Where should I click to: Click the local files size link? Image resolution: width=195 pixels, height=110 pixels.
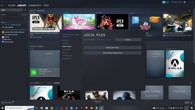point(105,40)
